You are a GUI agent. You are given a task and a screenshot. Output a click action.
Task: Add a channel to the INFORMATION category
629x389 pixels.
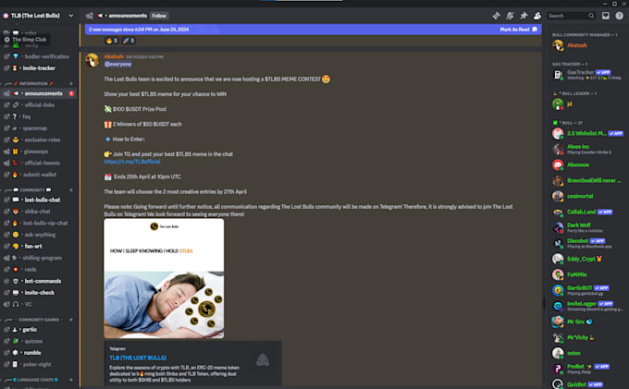(x=71, y=83)
